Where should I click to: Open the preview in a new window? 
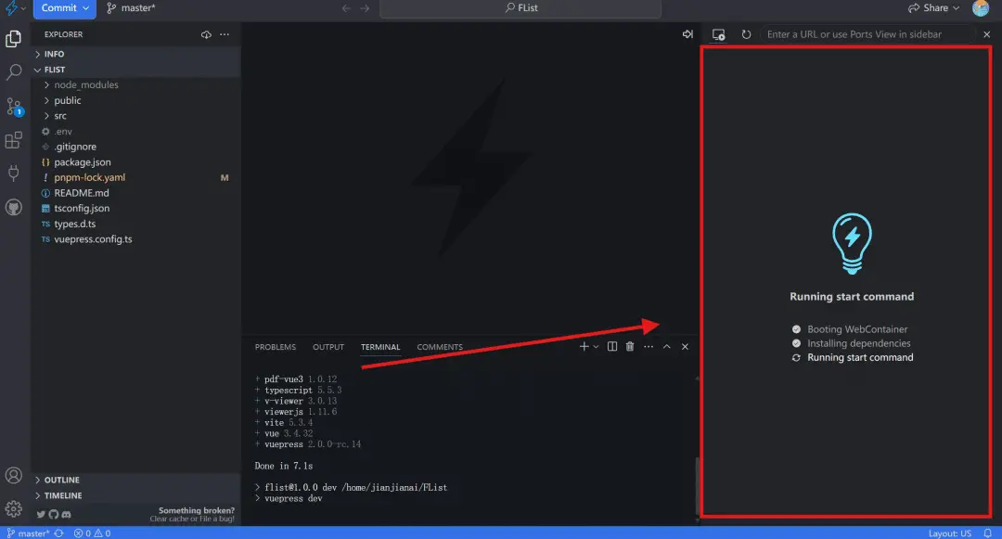coord(718,34)
